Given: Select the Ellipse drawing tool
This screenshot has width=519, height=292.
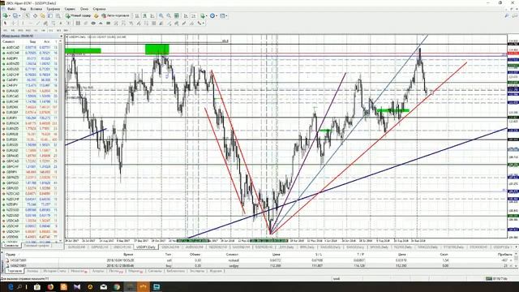Looking at the screenshot, I should coord(93,24).
